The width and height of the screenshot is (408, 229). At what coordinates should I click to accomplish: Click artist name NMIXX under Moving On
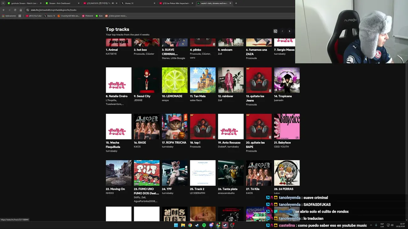point(110,193)
